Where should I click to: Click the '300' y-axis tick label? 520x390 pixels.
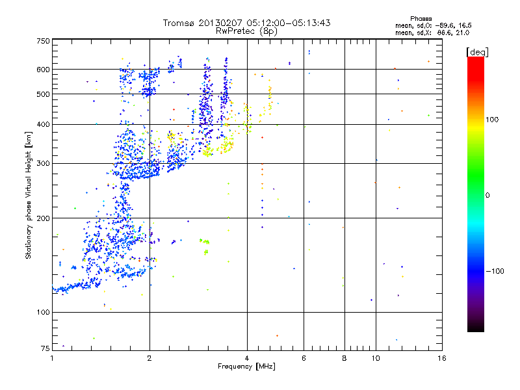pyautogui.click(x=43, y=164)
